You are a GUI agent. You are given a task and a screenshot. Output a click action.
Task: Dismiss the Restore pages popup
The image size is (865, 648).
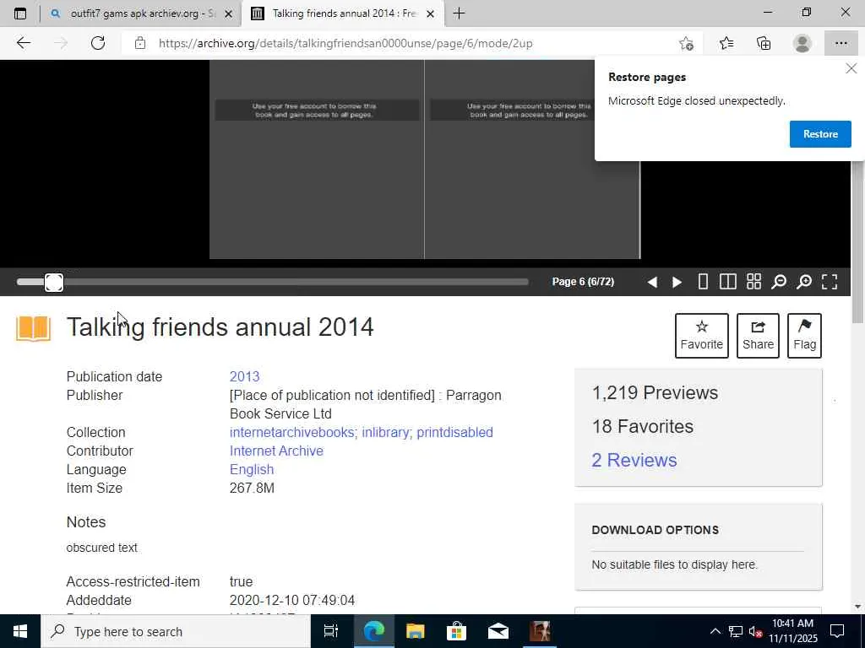[851, 68]
